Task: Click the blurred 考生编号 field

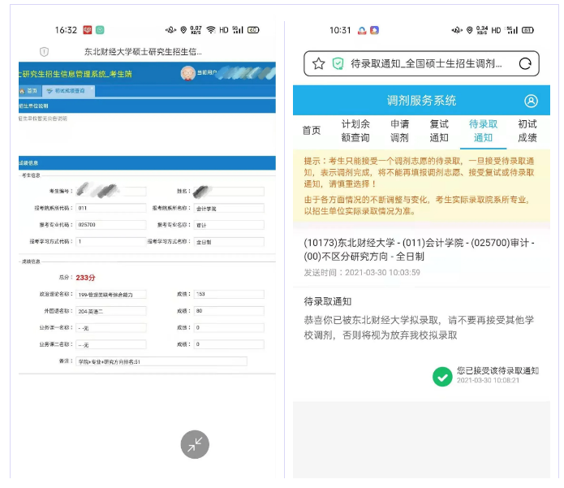Action: (x=111, y=191)
